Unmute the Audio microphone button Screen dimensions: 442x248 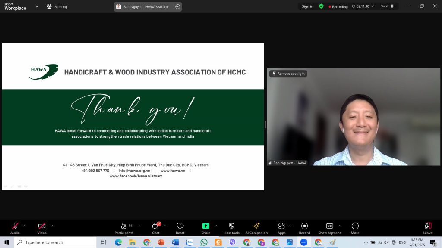click(x=15, y=228)
